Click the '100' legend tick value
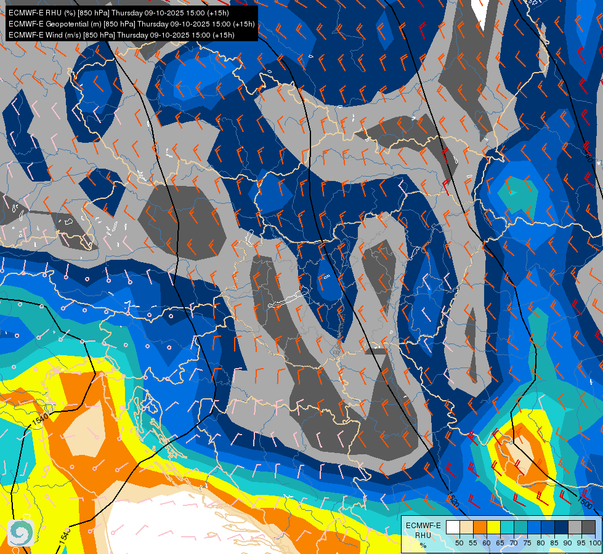 coord(595,543)
